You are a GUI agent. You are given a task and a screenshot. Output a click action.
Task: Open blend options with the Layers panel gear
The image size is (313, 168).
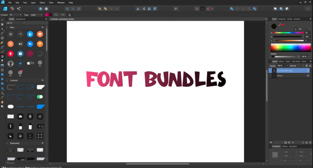coord(306,65)
